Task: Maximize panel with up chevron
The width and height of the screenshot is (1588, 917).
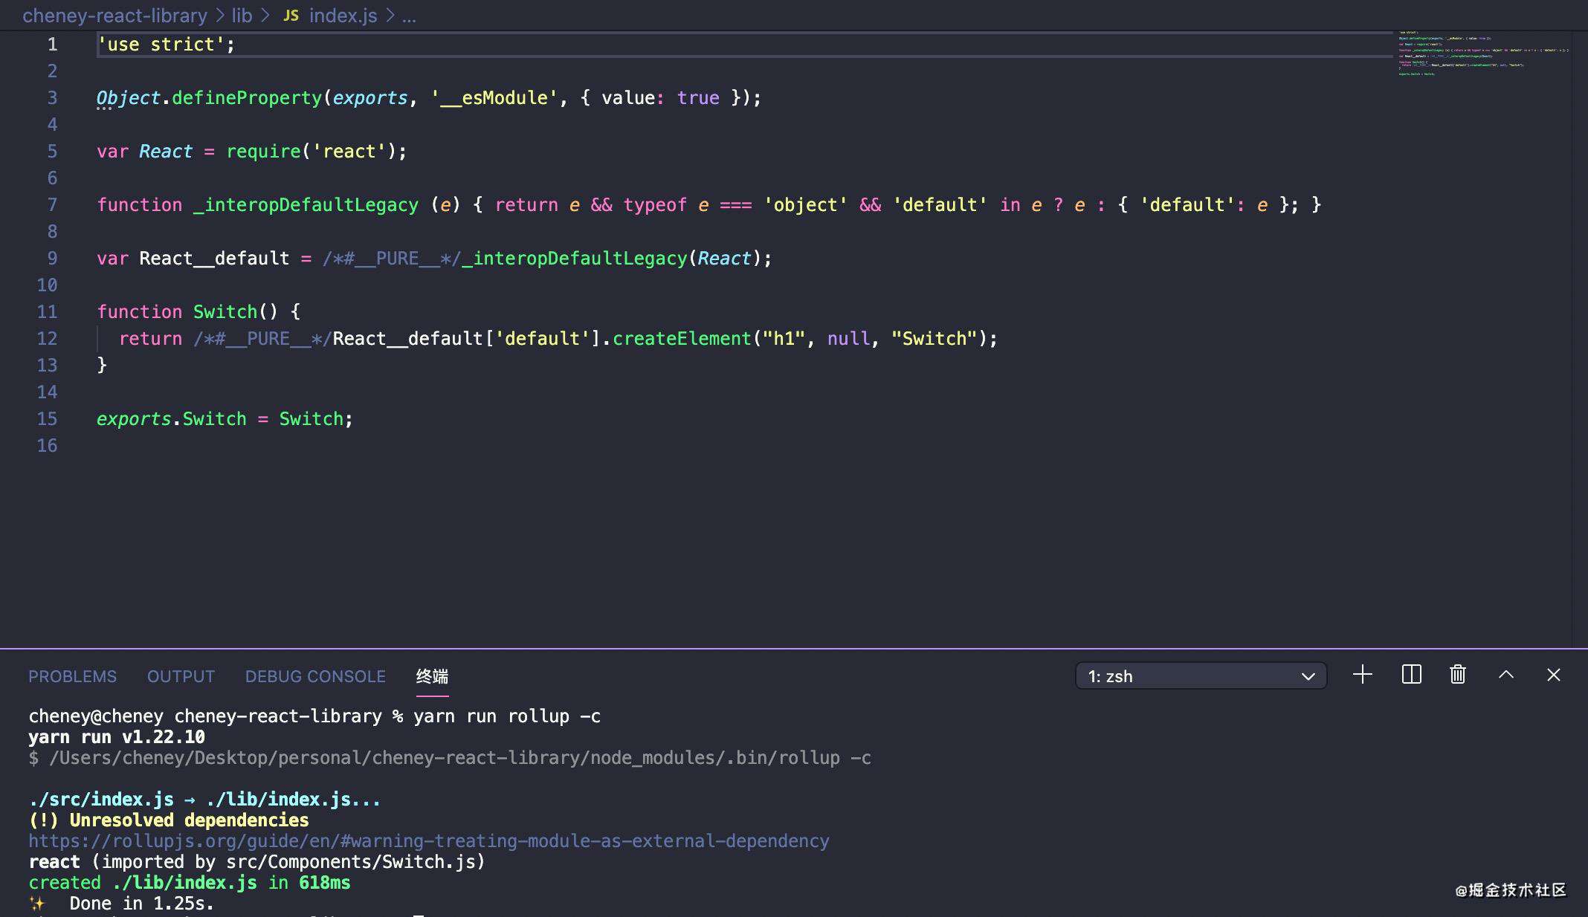Action: [1506, 675]
